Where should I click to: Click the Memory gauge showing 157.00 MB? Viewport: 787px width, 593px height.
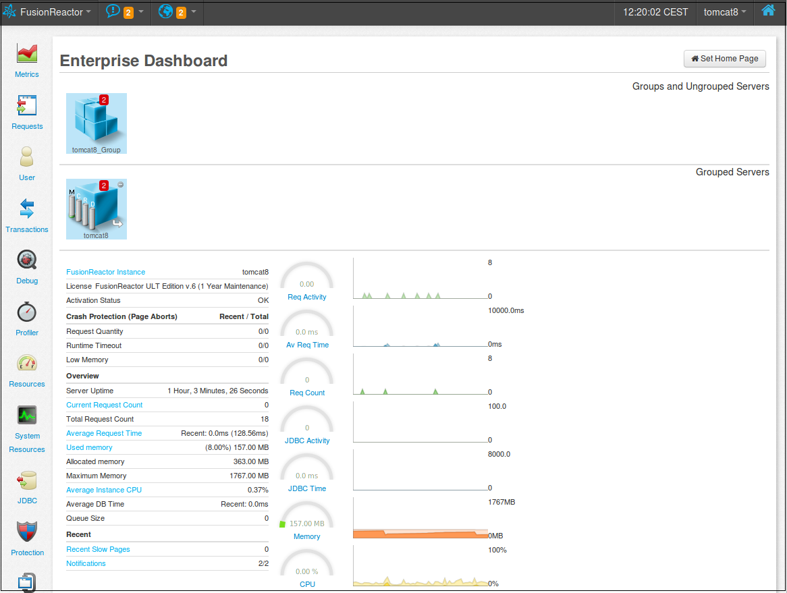306,515
